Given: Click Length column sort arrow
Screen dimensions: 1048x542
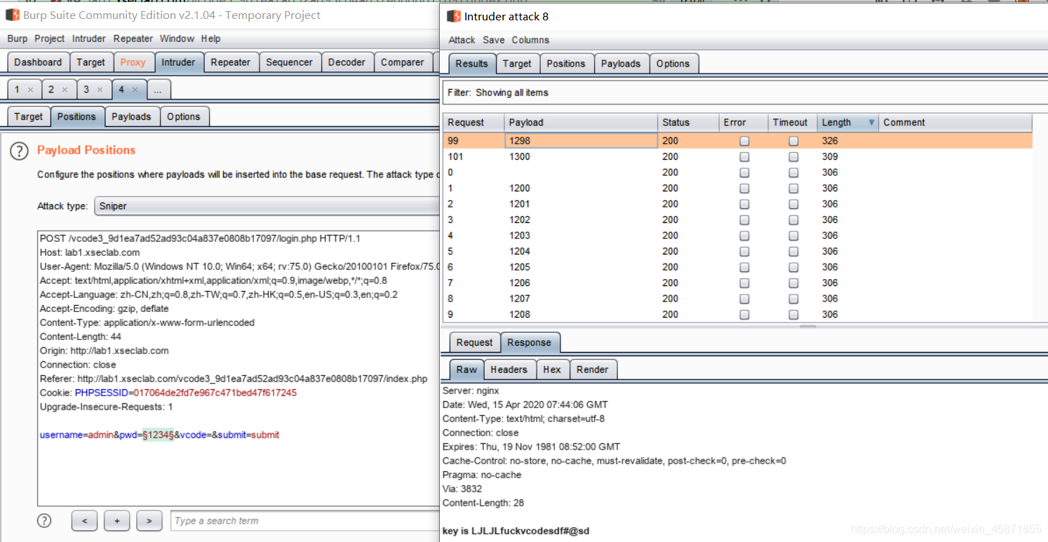Looking at the screenshot, I should pos(871,123).
